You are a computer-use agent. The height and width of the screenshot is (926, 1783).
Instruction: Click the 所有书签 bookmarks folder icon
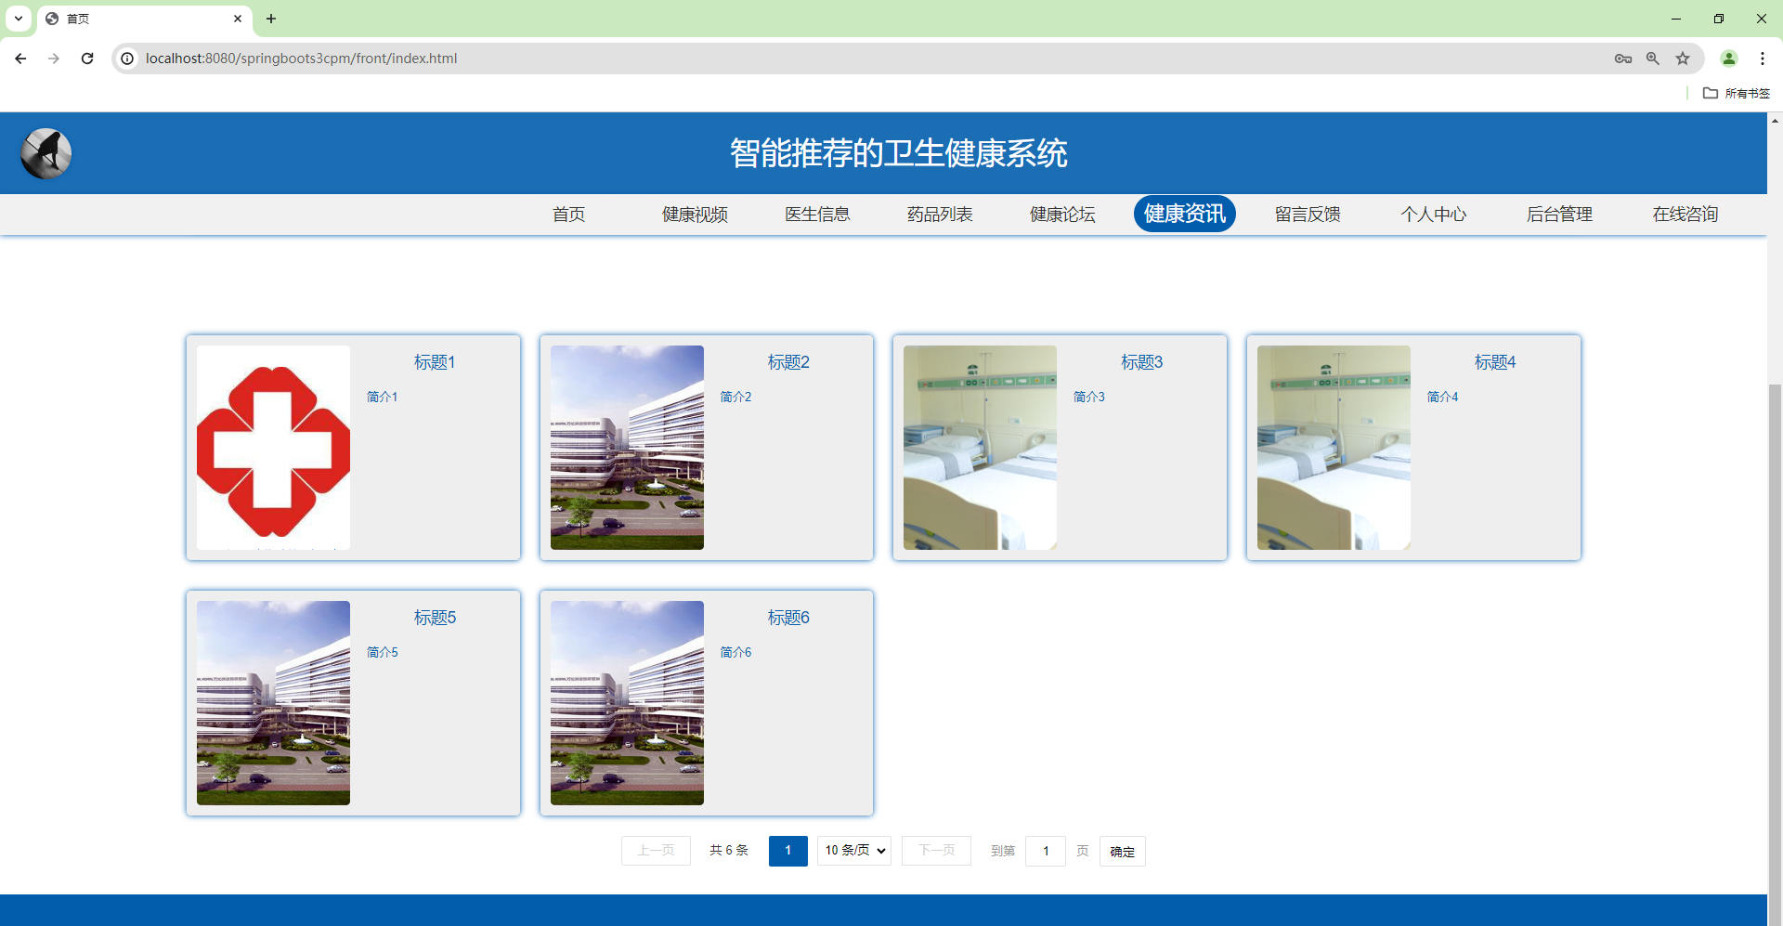[1711, 93]
